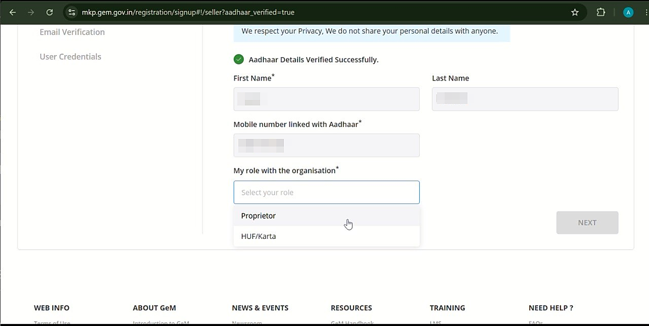Viewport: 649px width, 326px height.
Task: Open the 'Select your role' dropdown
Action: (x=327, y=192)
